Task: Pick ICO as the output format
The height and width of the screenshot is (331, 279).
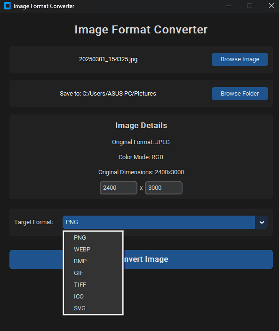Action: [x=93, y=297]
